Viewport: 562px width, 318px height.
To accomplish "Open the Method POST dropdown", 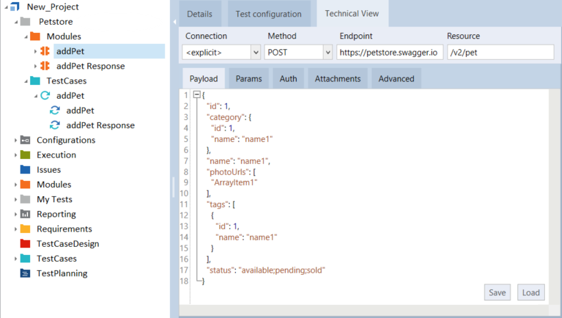I will [327, 52].
